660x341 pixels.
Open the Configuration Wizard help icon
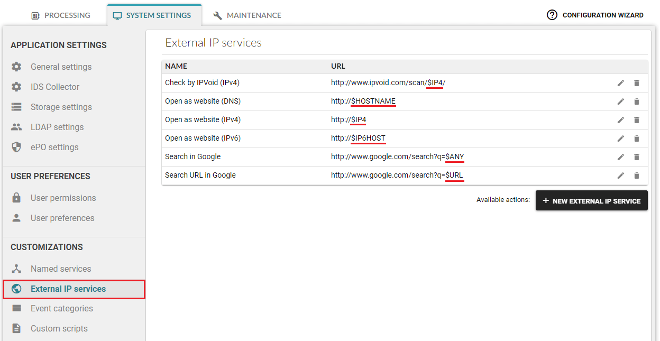pyautogui.click(x=552, y=15)
